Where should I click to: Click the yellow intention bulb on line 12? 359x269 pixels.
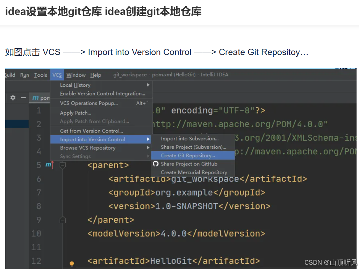click(72, 264)
